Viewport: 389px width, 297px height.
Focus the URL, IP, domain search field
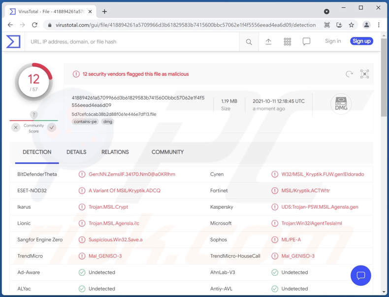coord(132,42)
